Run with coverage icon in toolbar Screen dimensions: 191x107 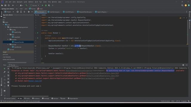pyautogui.click(x=49, y=5)
